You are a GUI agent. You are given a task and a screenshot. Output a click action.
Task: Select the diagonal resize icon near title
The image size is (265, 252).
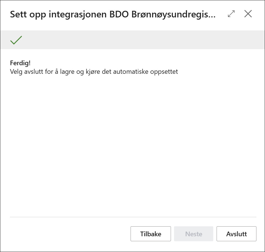232,14
